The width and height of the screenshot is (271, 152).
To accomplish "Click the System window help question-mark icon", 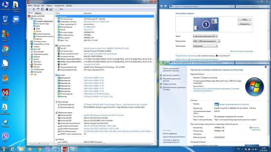I will click(x=266, y=67).
